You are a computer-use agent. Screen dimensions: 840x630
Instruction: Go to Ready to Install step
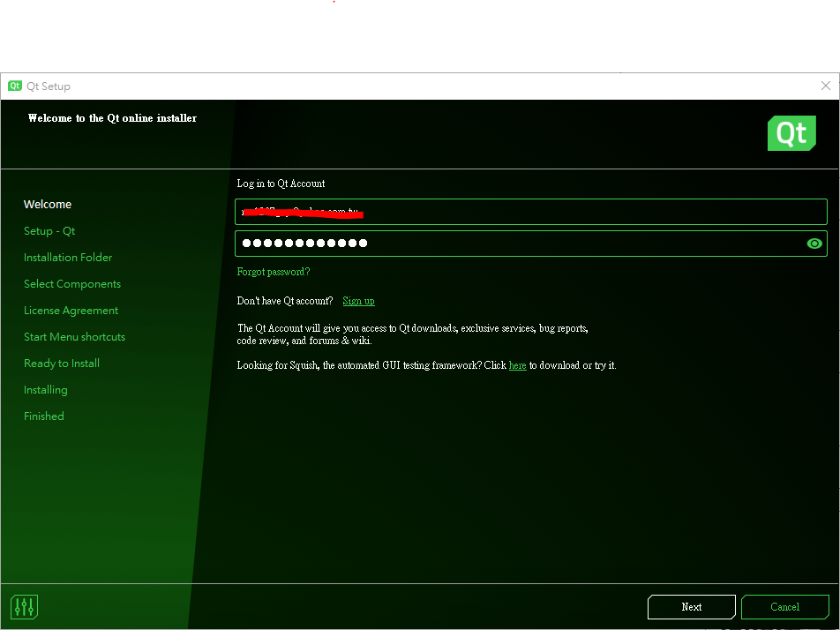[x=62, y=364]
